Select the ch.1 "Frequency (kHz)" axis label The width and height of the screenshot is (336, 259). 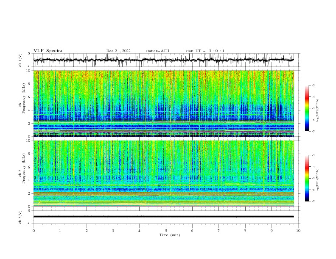24,98
